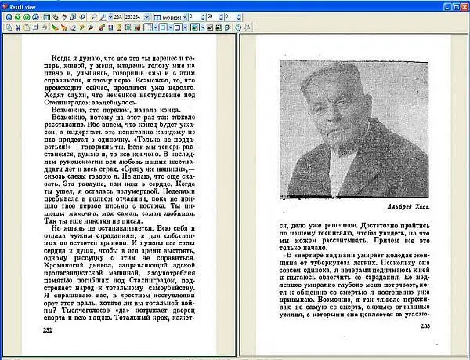Click the clock-like round icon before the pin

[x=238, y=27]
